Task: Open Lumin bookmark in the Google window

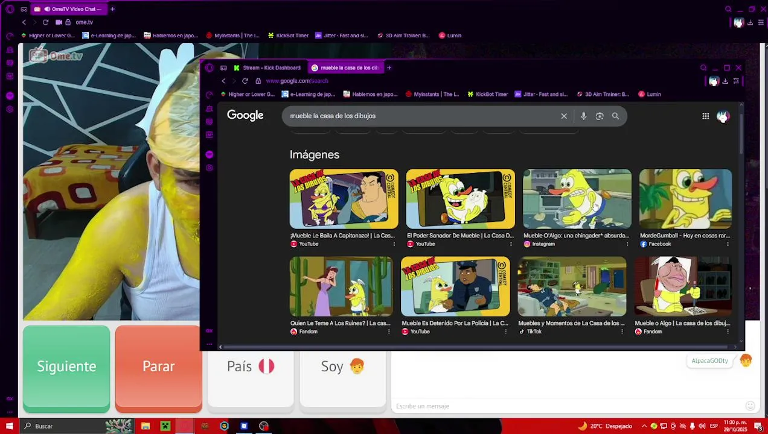Action: point(650,94)
